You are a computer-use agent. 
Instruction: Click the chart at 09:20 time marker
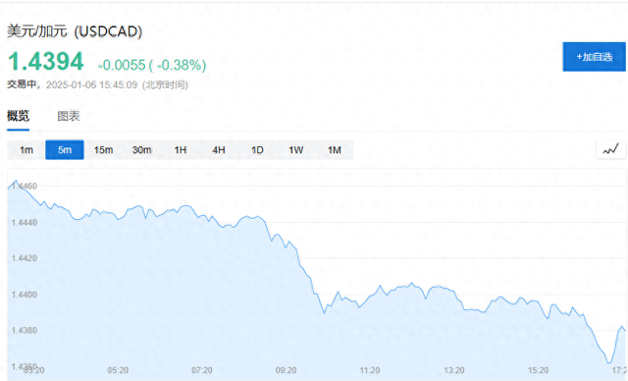[286, 370]
